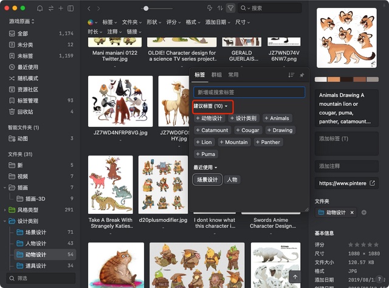Click the sort tags icon in tag popup
This screenshot has width=389, height=288.
[291, 75]
